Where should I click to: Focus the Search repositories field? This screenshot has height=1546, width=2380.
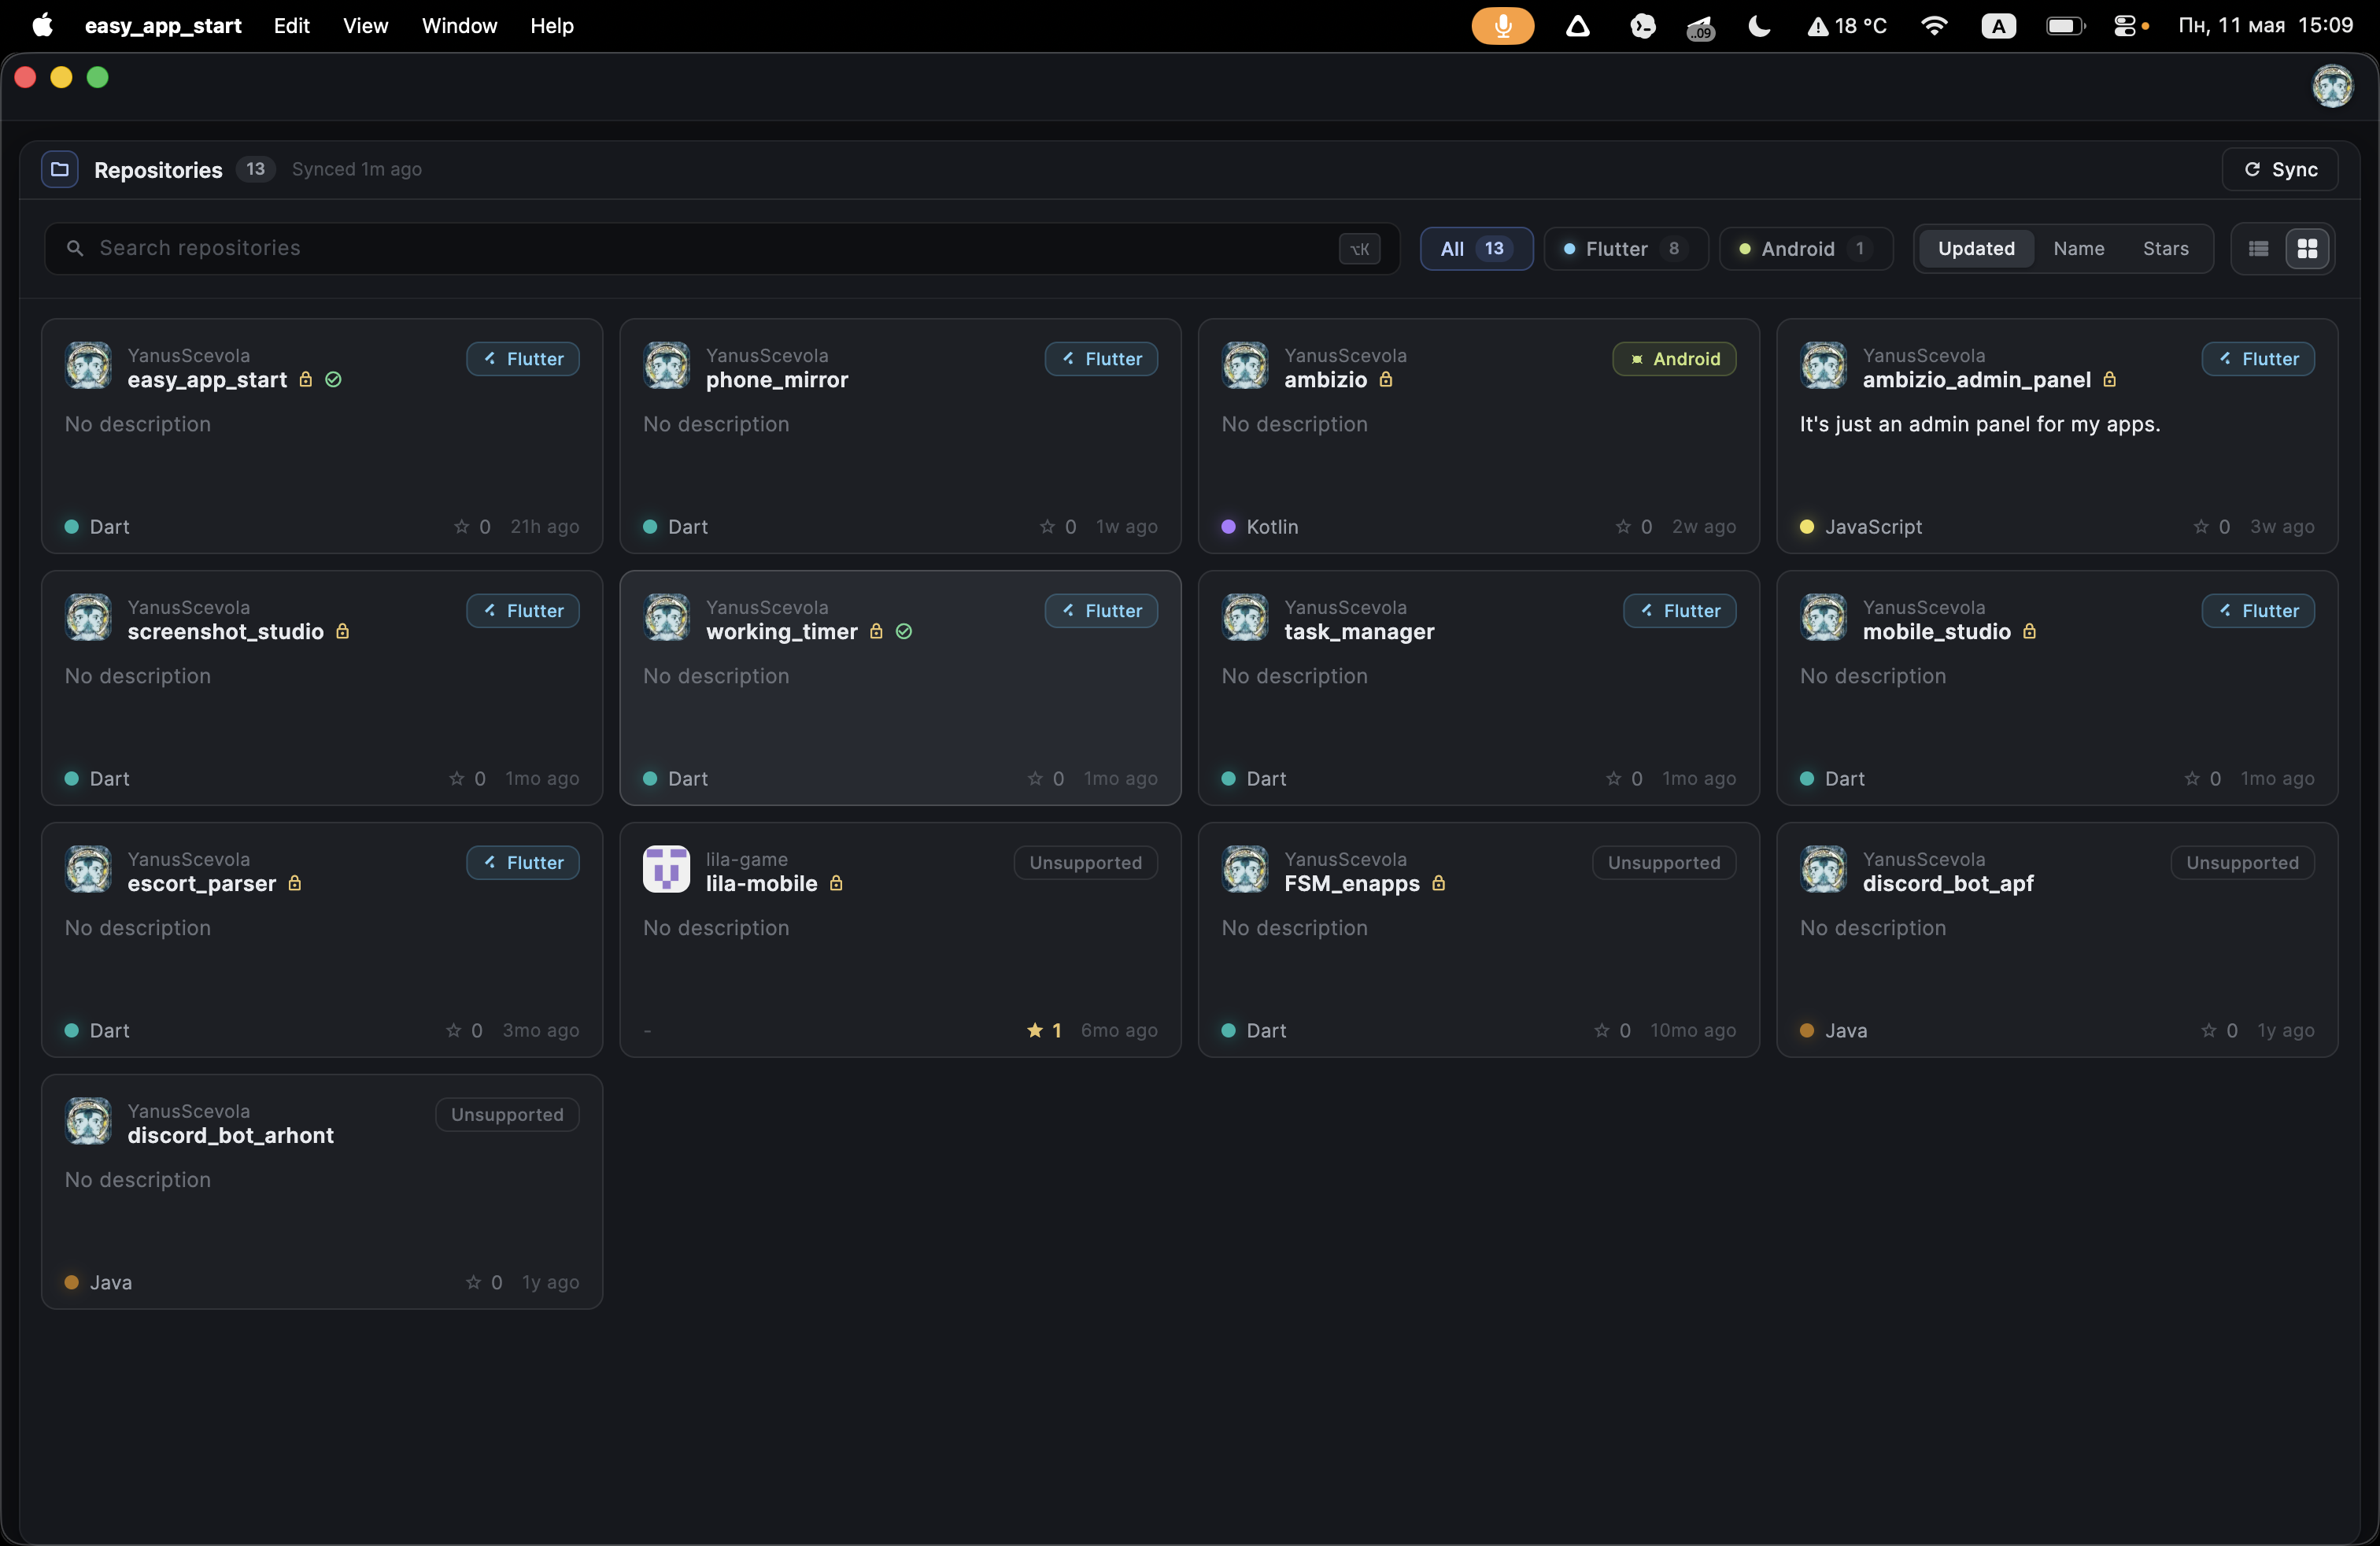coord(721,248)
